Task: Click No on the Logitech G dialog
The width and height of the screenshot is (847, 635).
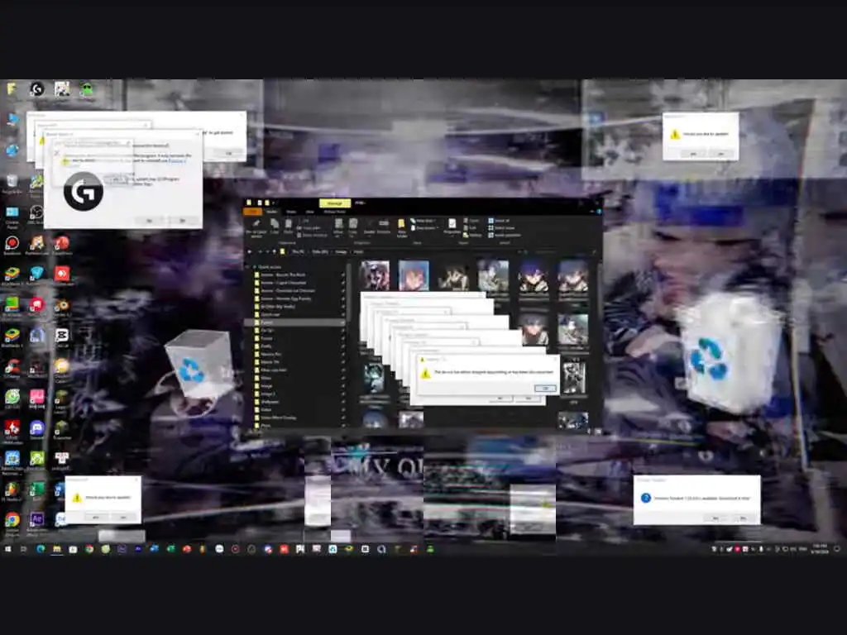Action: click(x=182, y=220)
